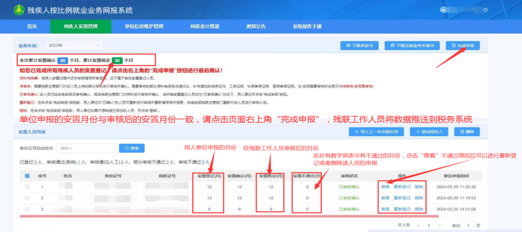
Task: Click the 安置核定(月) column header
Action: (270, 176)
